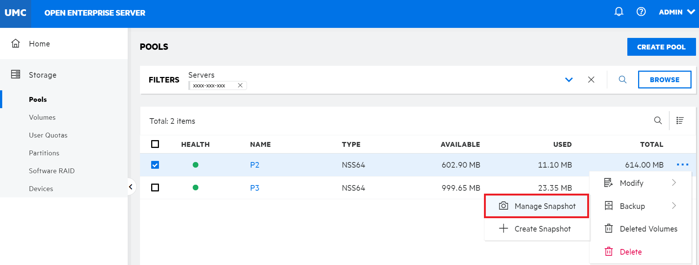The width and height of the screenshot is (699, 265).
Task: Click the table search magnifier icon
Action: [657, 120]
